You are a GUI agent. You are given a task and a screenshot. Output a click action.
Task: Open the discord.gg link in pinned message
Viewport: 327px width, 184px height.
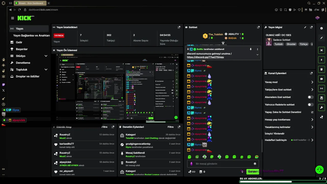[205, 57]
